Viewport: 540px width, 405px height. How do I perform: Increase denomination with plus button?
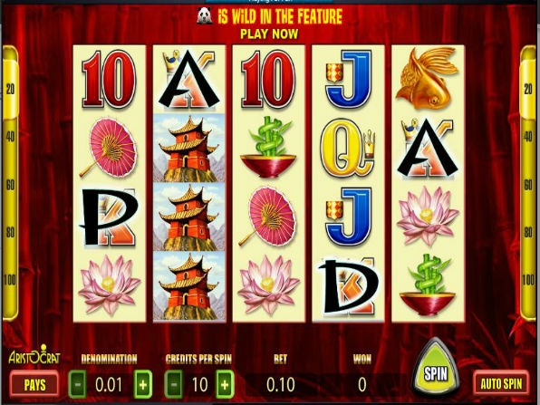pos(142,384)
